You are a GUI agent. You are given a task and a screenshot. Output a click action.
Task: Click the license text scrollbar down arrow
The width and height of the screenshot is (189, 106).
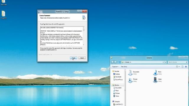point(84,44)
